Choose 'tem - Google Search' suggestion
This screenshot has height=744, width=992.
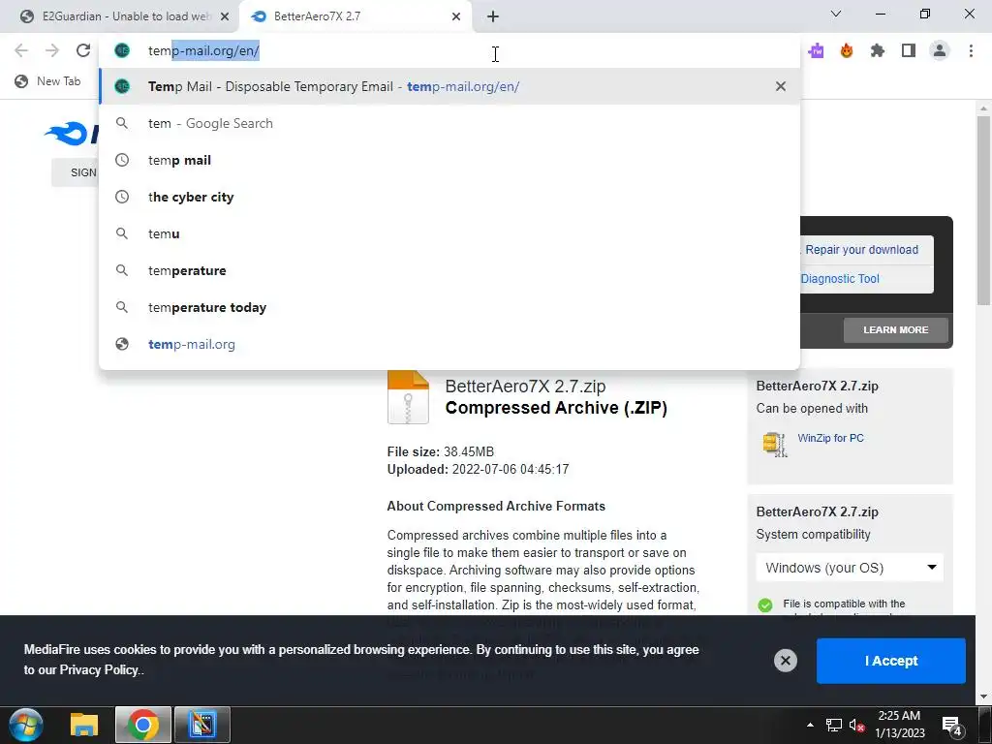pos(449,123)
